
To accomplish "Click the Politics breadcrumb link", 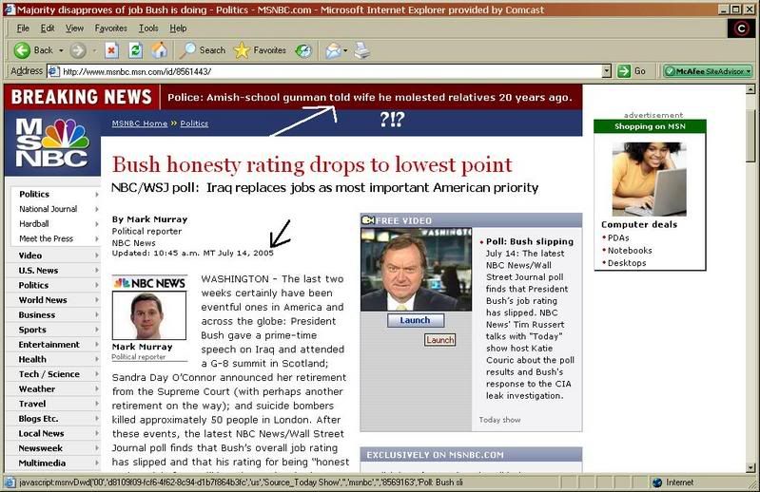I will [194, 123].
